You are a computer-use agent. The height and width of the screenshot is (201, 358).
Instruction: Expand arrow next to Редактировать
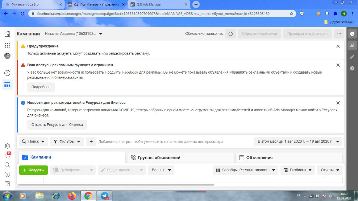pyautogui.click(x=142, y=170)
